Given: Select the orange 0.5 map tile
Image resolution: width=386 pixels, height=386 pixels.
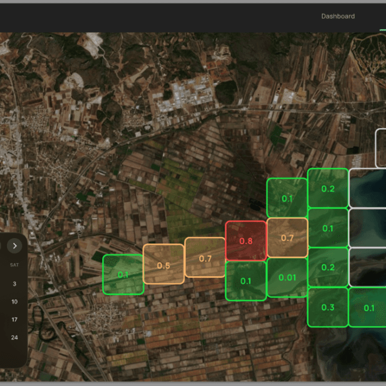Looking at the screenshot, I should pyautogui.click(x=163, y=265).
